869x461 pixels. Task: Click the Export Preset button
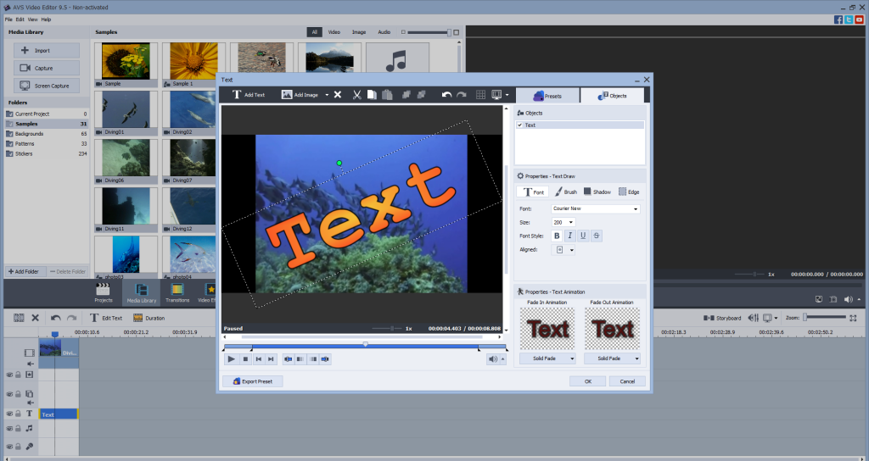point(253,381)
